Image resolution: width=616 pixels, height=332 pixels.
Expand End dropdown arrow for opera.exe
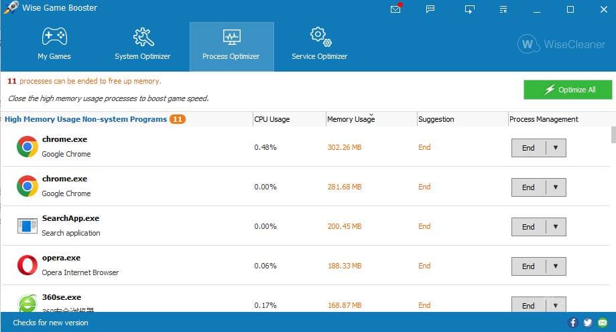[556, 266]
